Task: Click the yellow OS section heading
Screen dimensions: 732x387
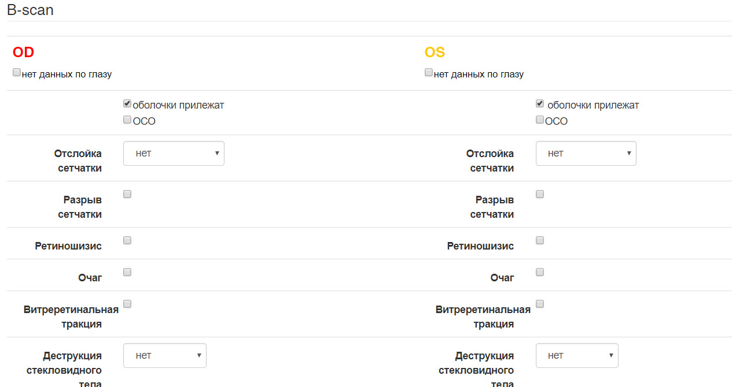Action: [435, 53]
